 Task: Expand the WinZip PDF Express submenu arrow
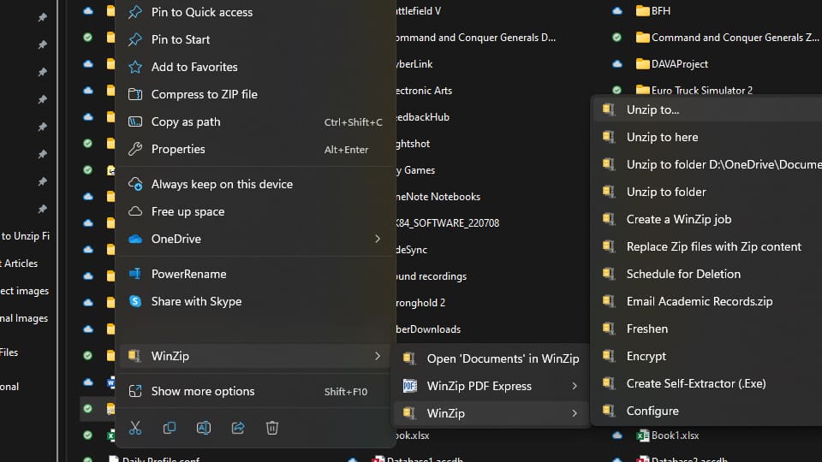[x=575, y=386]
